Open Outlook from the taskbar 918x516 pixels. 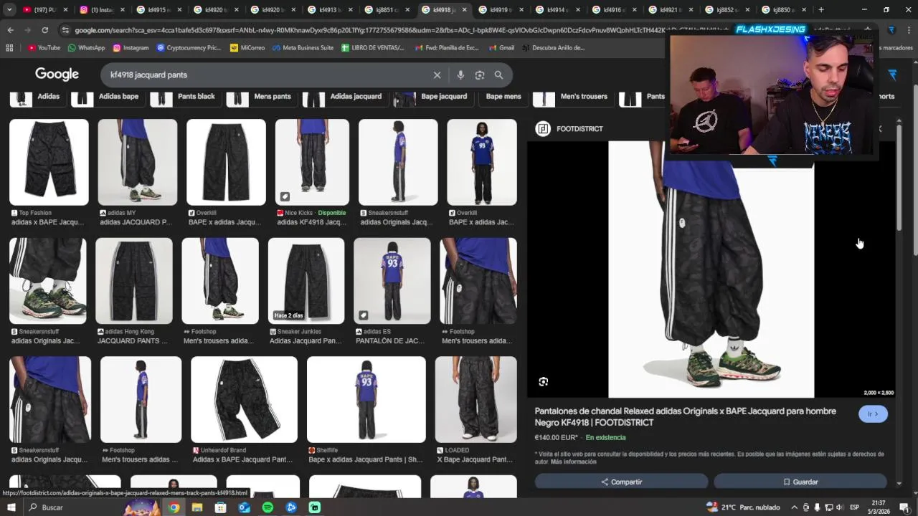pos(244,507)
